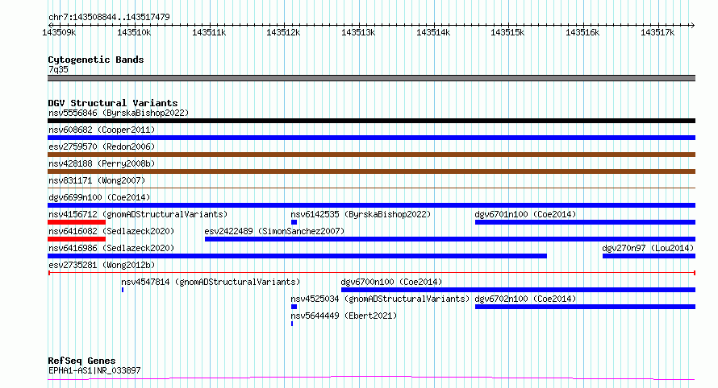The image size is (718, 388).
Task: Select the red bar under nsv4156712
Action: coord(77,222)
